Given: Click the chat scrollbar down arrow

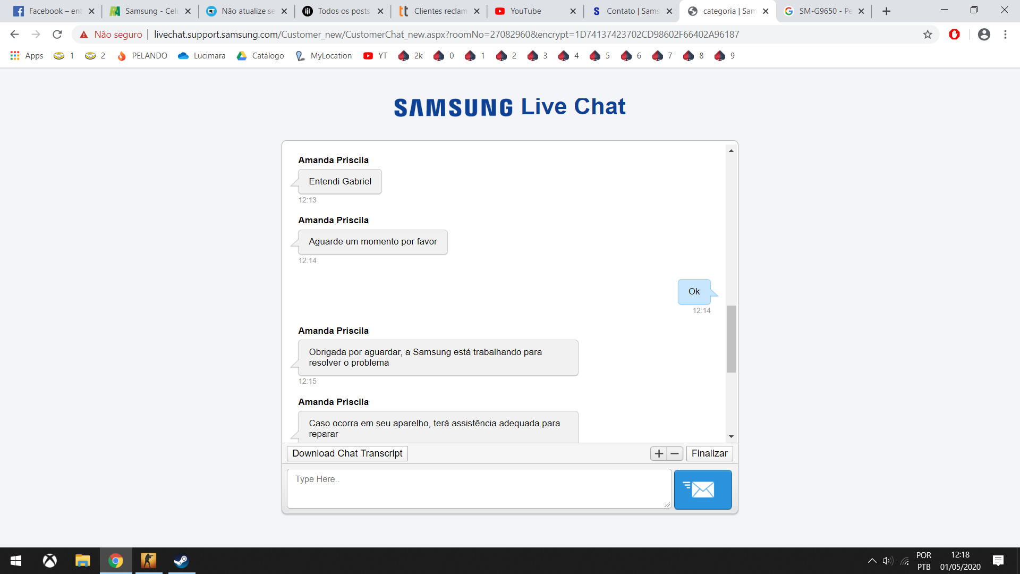Looking at the screenshot, I should tap(732, 436).
